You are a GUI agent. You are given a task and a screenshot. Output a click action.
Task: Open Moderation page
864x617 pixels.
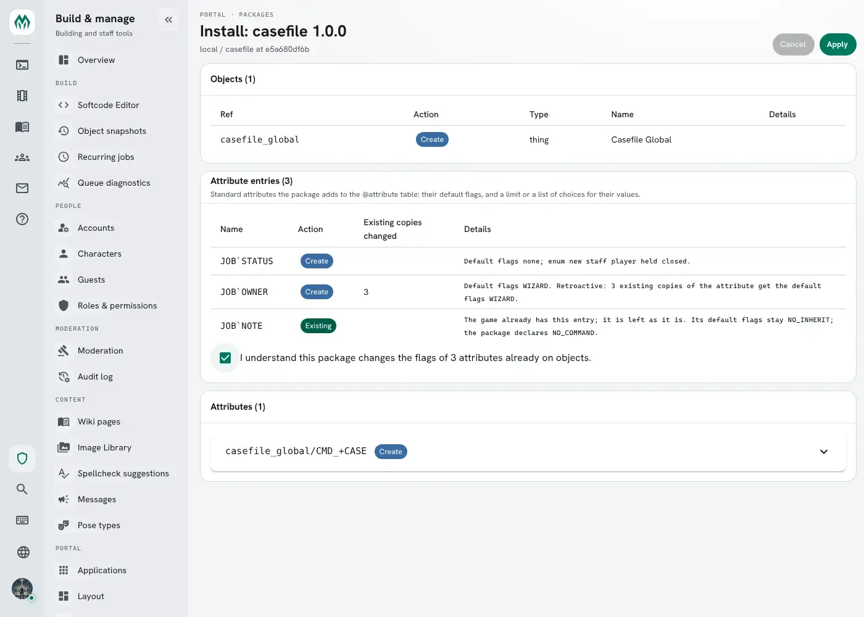pyautogui.click(x=116, y=350)
